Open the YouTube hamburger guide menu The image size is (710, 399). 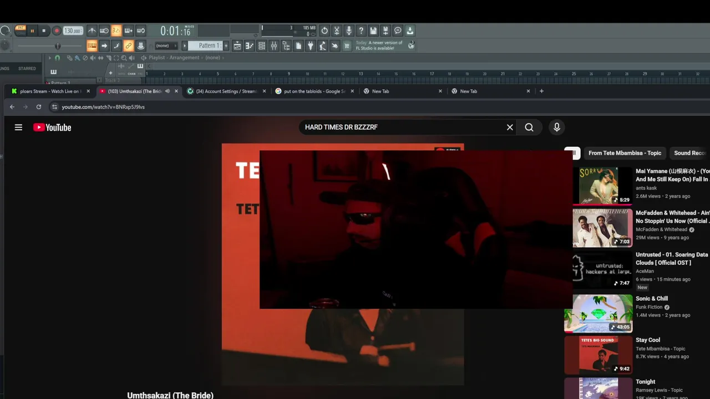(18, 127)
